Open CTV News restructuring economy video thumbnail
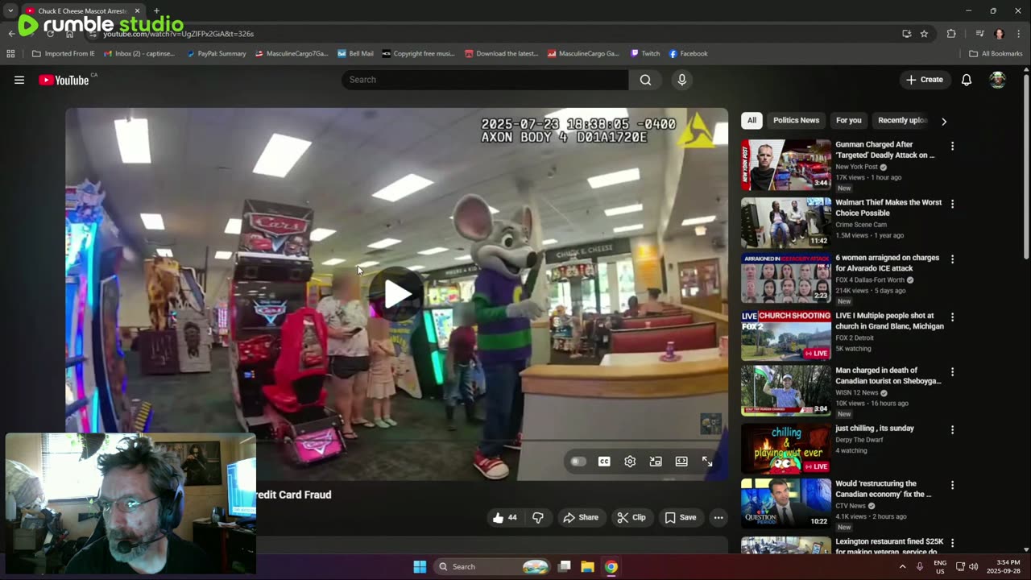Image resolution: width=1031 pixels, height=580 pixels. (786, 503)
